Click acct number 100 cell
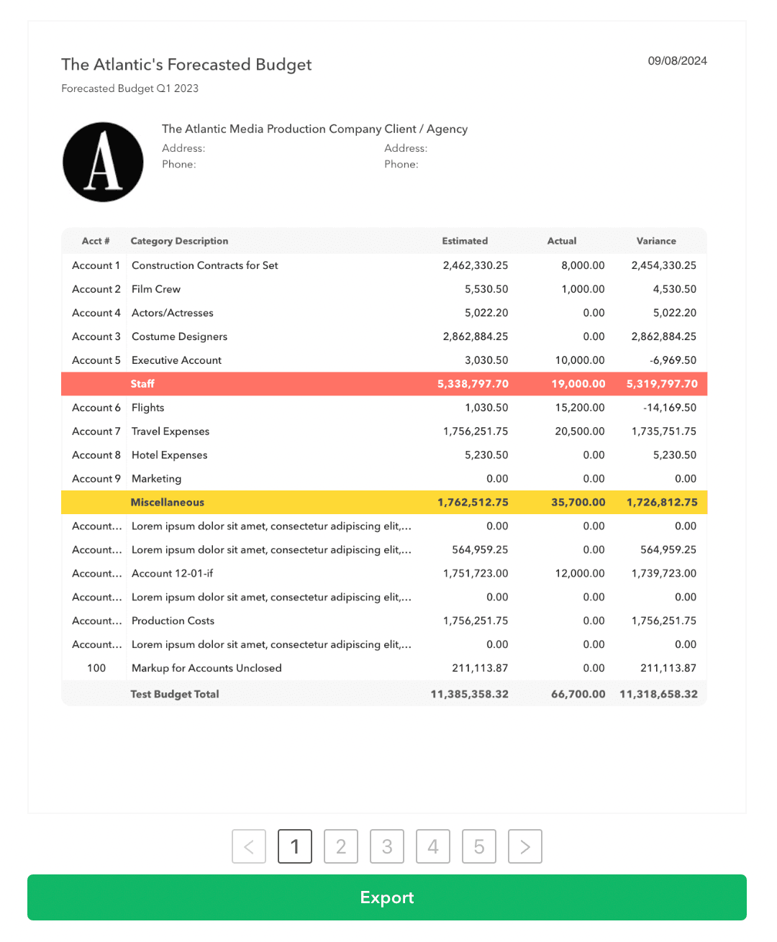Screen dimensions: 777x942 pyautogui.click(x=96, y=669)
